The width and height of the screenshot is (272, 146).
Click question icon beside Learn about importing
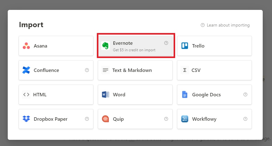pyautogui.click(x=203, y=25)
